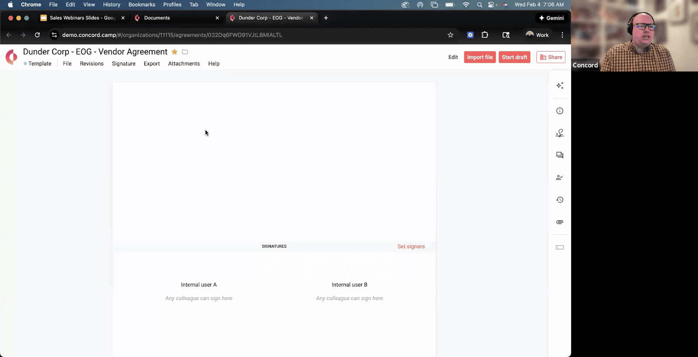Open the Work profile menu in Chrome
The width and height of the screenshot is (698, 357).
(x=537, y=35)
